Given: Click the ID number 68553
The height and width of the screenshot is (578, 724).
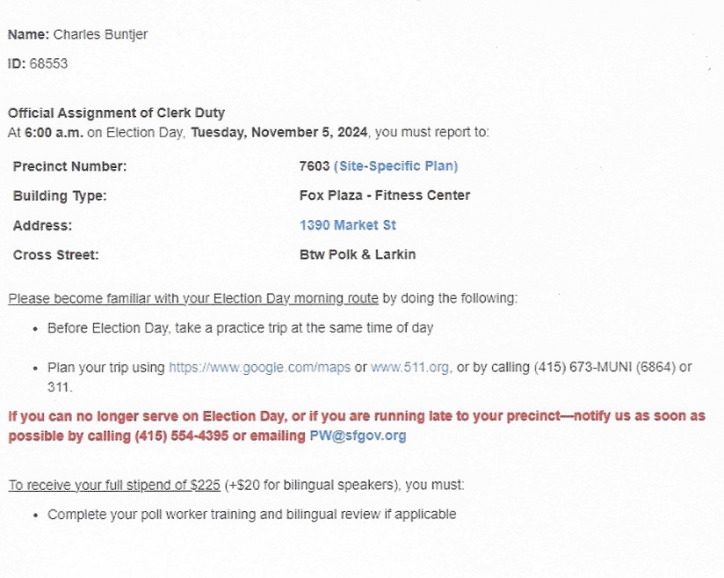Looking at the screenshot, I should (48, 64).
